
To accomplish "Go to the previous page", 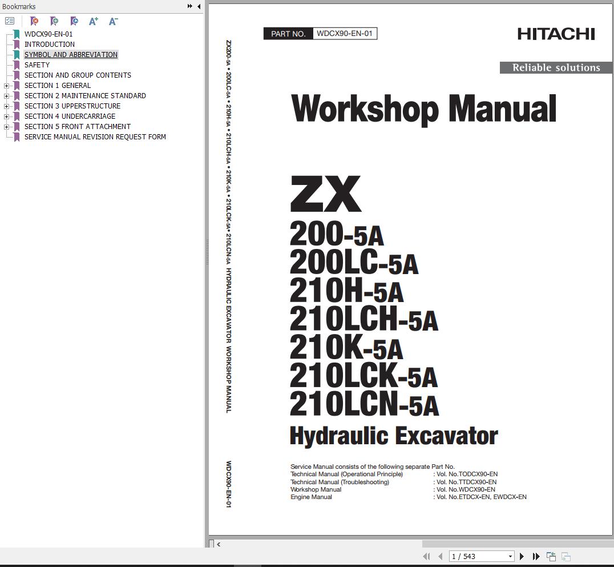I will click(x=441, y=556).
